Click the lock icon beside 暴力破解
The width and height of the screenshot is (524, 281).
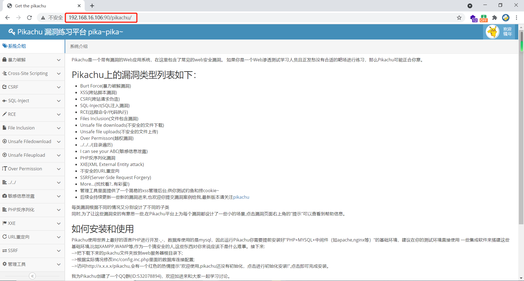[4, 59]
